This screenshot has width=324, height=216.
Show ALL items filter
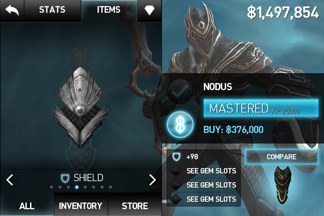coord(27,206)
